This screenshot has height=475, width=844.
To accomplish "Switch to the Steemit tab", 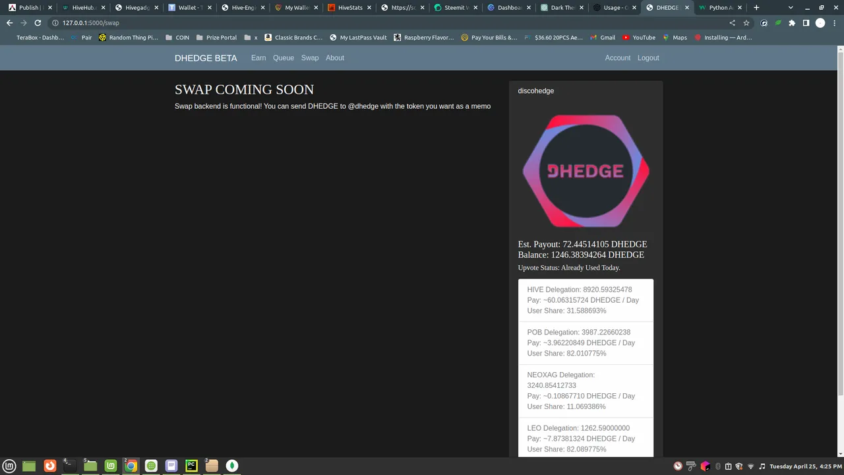I will point(454,8).
